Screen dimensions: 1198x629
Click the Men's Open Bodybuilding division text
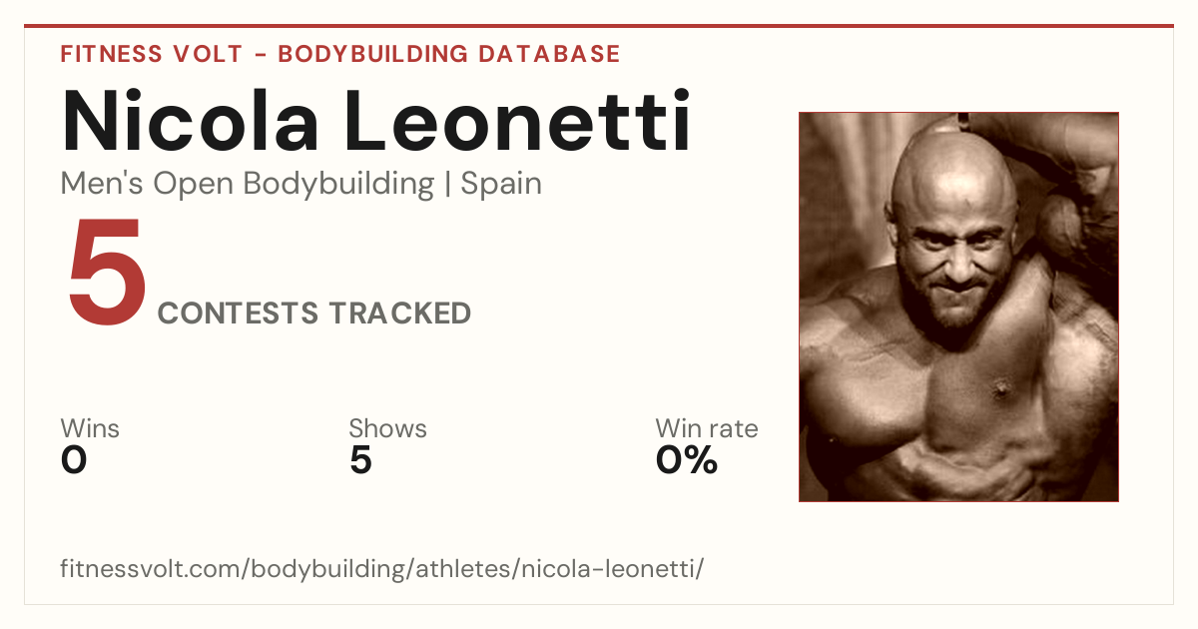pyautogui.click(x=248, y=185)
